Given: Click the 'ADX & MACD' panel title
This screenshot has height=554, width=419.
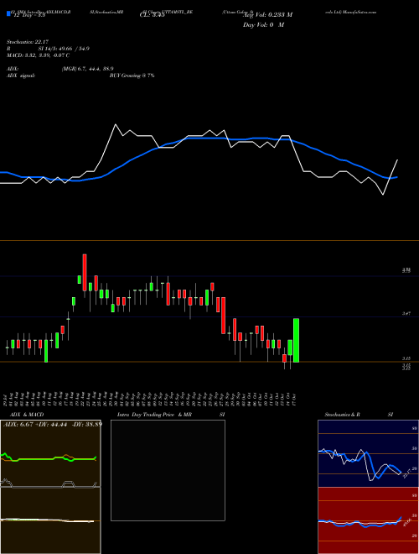Looking at the screenshot, I should click(x=27, y=415).
